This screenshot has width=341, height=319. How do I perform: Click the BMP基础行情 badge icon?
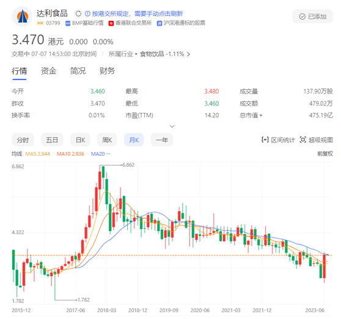tap(68, 23)
